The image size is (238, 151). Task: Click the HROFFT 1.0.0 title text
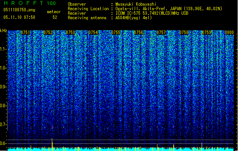click(x=30, y=3)
